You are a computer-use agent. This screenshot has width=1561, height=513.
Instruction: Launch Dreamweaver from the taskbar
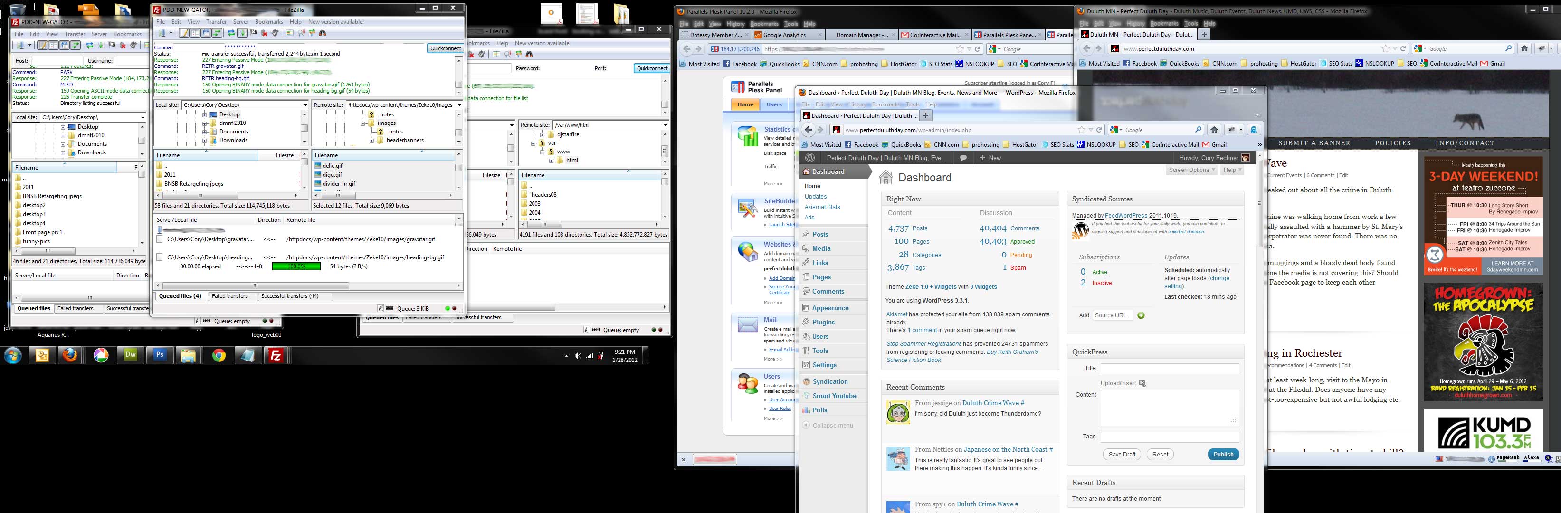click(130, 355)
